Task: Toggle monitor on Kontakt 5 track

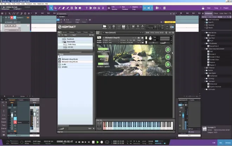Action: tap(15, 18)
